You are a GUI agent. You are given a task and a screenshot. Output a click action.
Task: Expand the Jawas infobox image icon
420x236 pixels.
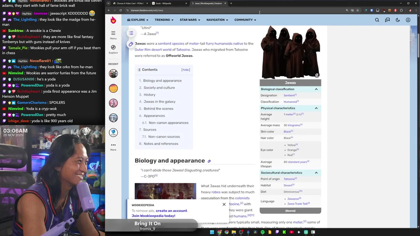(317, 75)
